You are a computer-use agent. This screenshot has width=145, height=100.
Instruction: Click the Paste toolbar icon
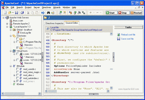(x=37, y=13)
